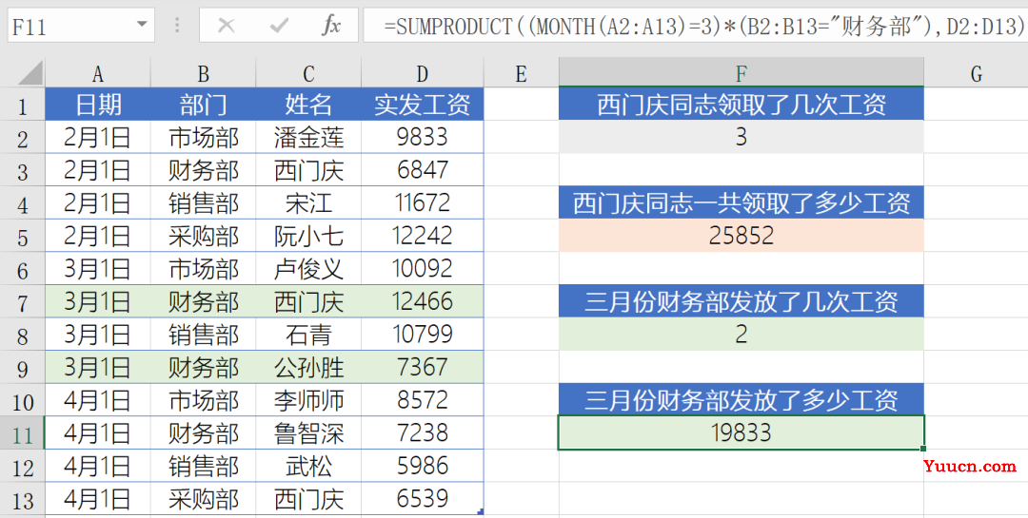
Task: Select column D header
Action: (x=423, y=72)
